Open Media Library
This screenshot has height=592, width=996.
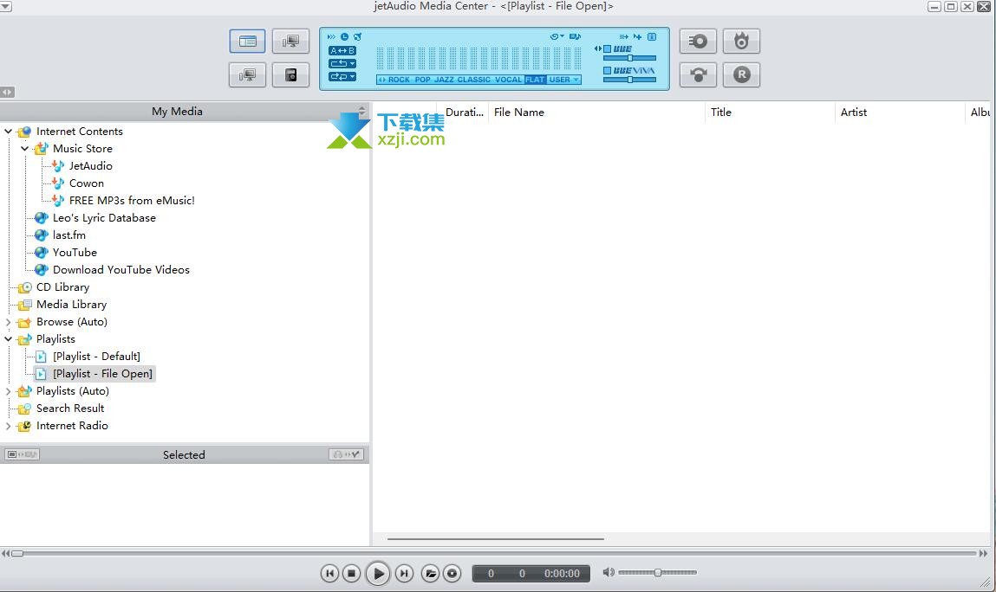(71, 305)
